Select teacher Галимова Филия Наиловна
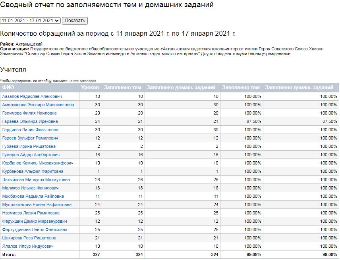Image resolution: width=340 pixels, height=260 pixels. [29, 113]
